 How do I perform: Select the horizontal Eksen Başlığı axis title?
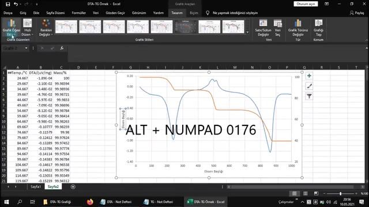(x=213, y=171)
